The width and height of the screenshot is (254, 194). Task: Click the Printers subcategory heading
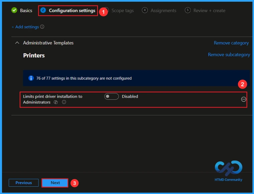tap(34, 56)
